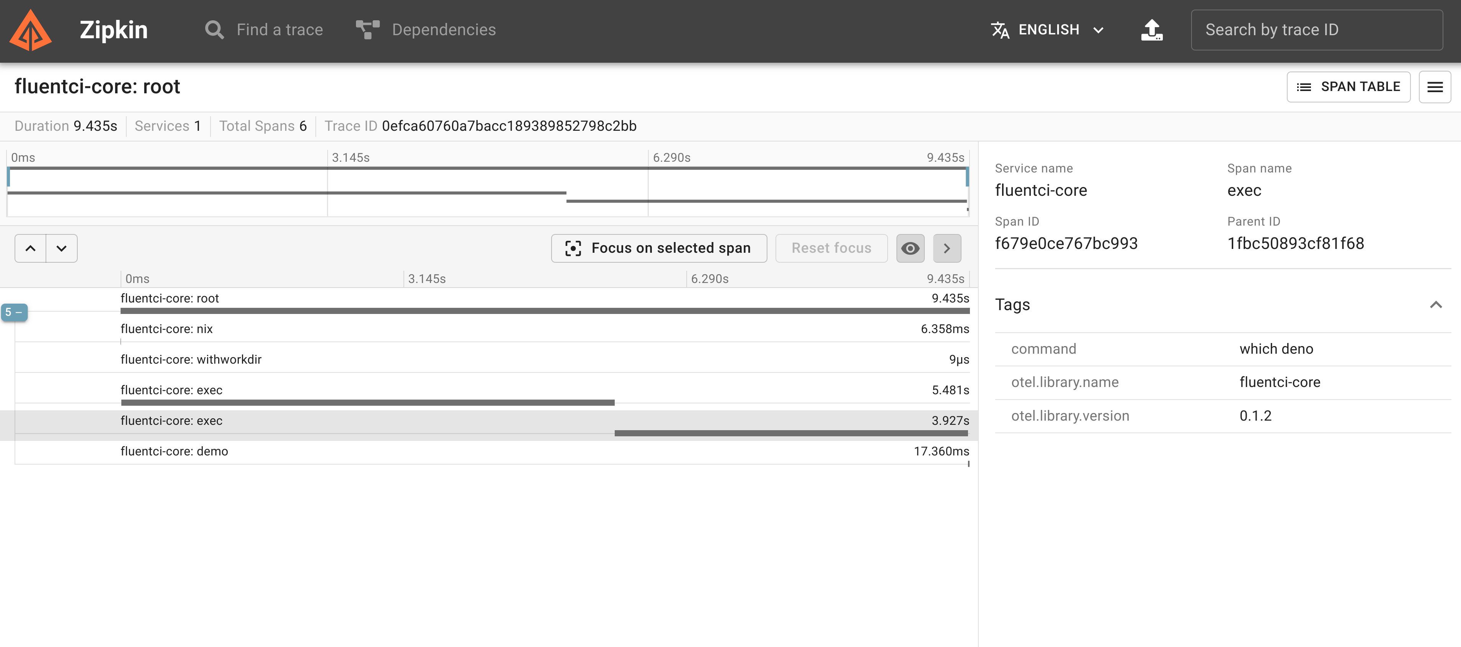Screen dimensions: 1461x647
Task: Collapse the 5 child spans badge
Action: coord(14,312)
